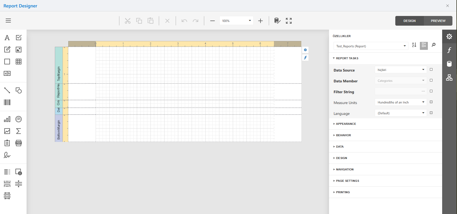Select the Rich Text control in toolbox
The image size is (457, 214).
[x=7, y=50]
